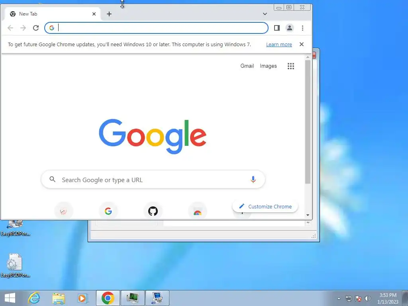This screenshot has width=408, height=306.
Task: Open File Explorer from taskbar
Action: pos(59,298)
